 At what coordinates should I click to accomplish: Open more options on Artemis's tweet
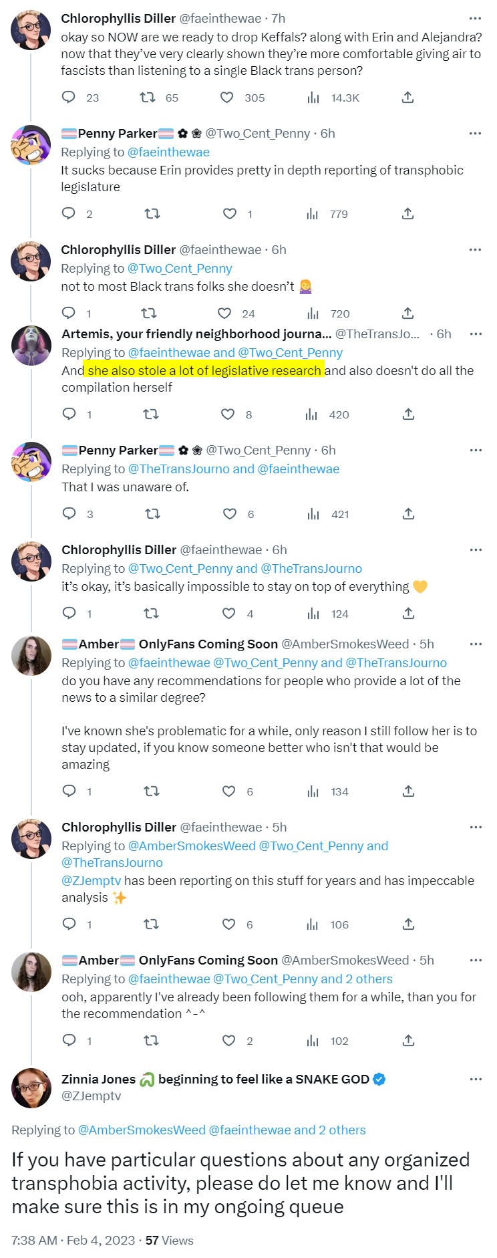coord(476,334)
